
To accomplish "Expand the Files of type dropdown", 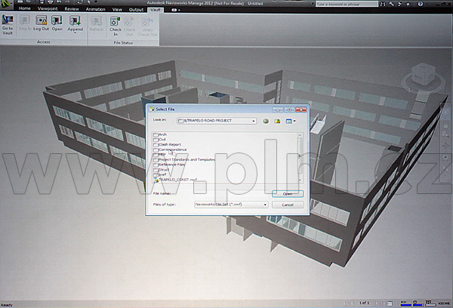I will [x=266, y=204].
